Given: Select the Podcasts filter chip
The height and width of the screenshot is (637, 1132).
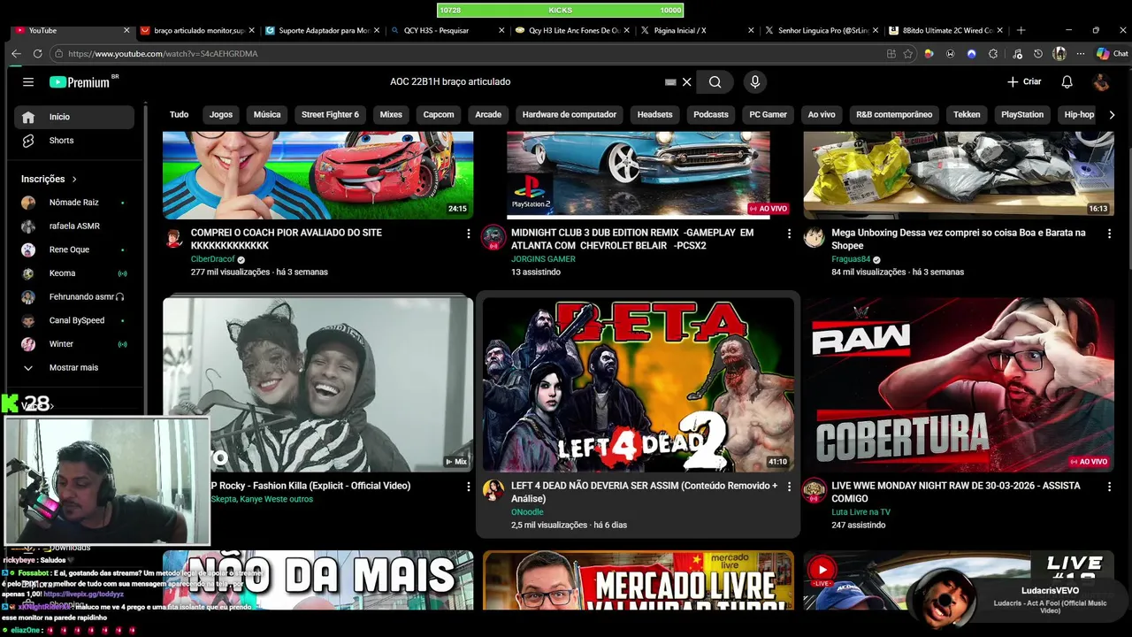Looking at the screenshot, I should 711,114.
